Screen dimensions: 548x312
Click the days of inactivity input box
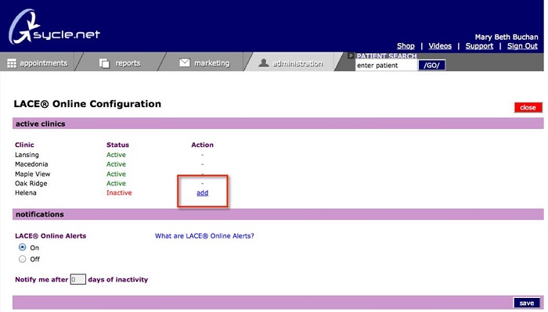(x=78, y=279)
